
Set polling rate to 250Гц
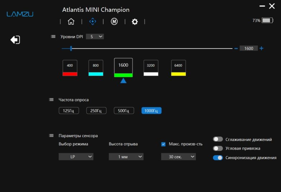[x=96, y=111]
